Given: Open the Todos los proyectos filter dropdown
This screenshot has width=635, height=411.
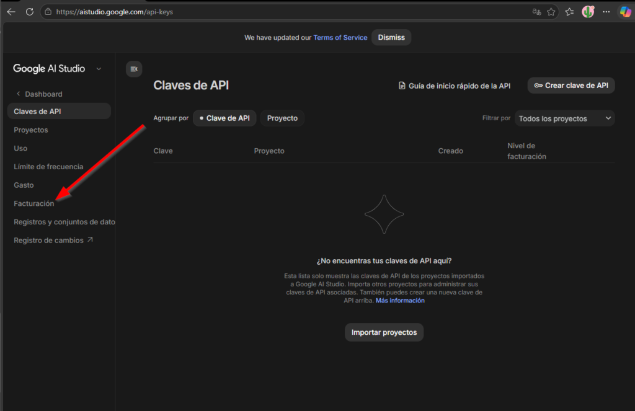Looking at the screenshot, I should click(x=564, y=118).
